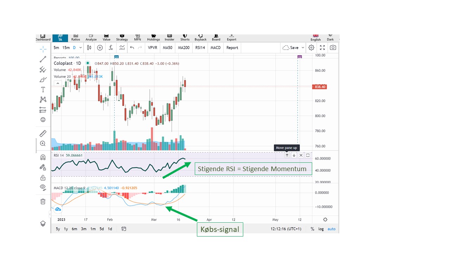
Task: Open the Dashboard tab
Action: [43, 37]
